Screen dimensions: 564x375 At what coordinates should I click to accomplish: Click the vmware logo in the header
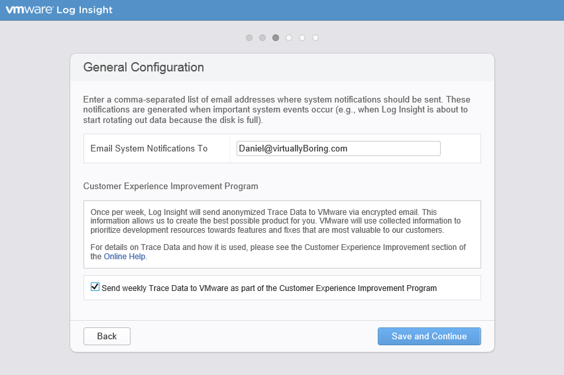30,9
